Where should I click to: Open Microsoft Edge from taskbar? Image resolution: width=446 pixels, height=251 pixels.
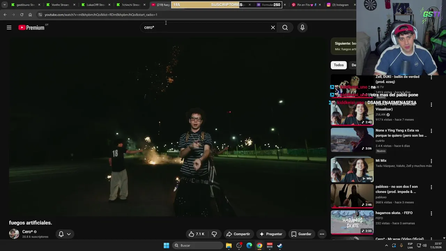coord(249,245)
